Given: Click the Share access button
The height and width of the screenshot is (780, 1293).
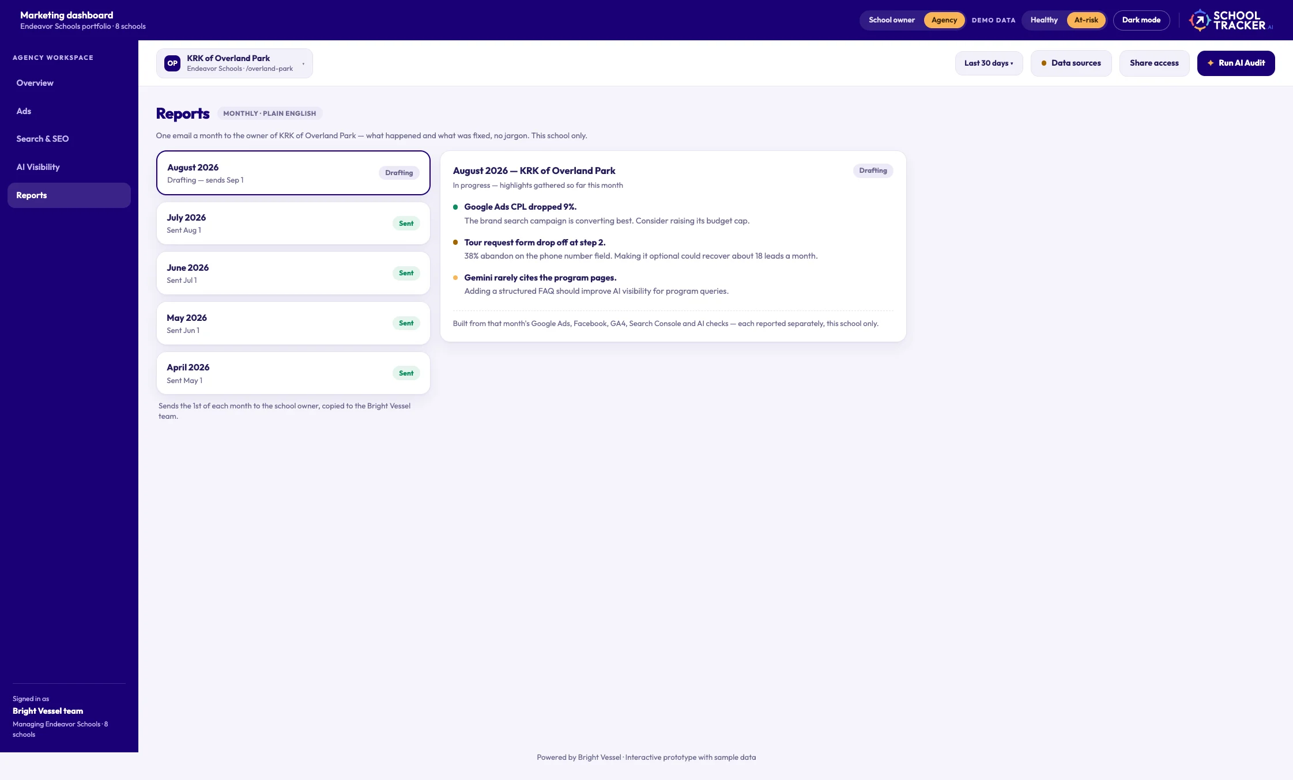Looking at the screenshot, I should (x=1154, y=63).
